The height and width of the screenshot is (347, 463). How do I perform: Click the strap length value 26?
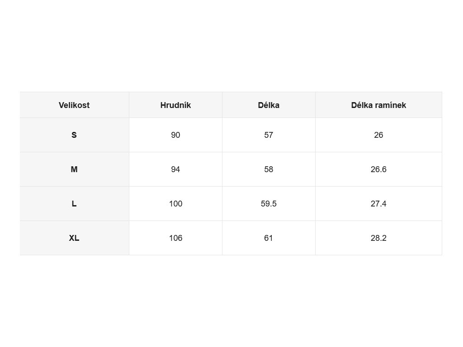(378, 135)
